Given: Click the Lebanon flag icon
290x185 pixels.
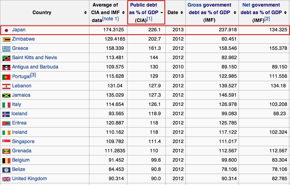Looking at the screenshot, I should (x=6, y=86).
